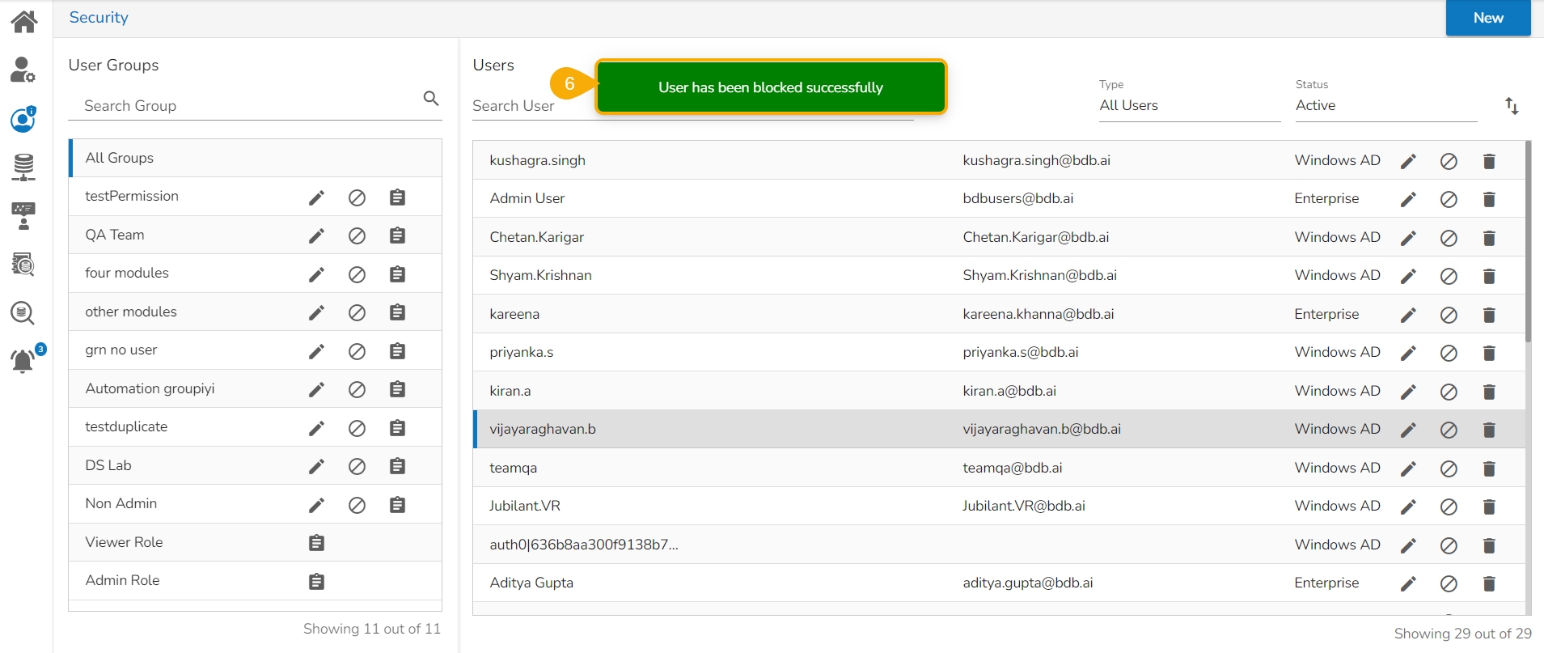The height and width of the screenshot is (653, 1544).
Task: Block the priyanka.s user
Action: [x=1449, y=354]
